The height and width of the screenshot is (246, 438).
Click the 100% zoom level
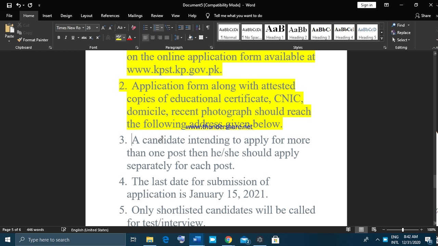431,230
